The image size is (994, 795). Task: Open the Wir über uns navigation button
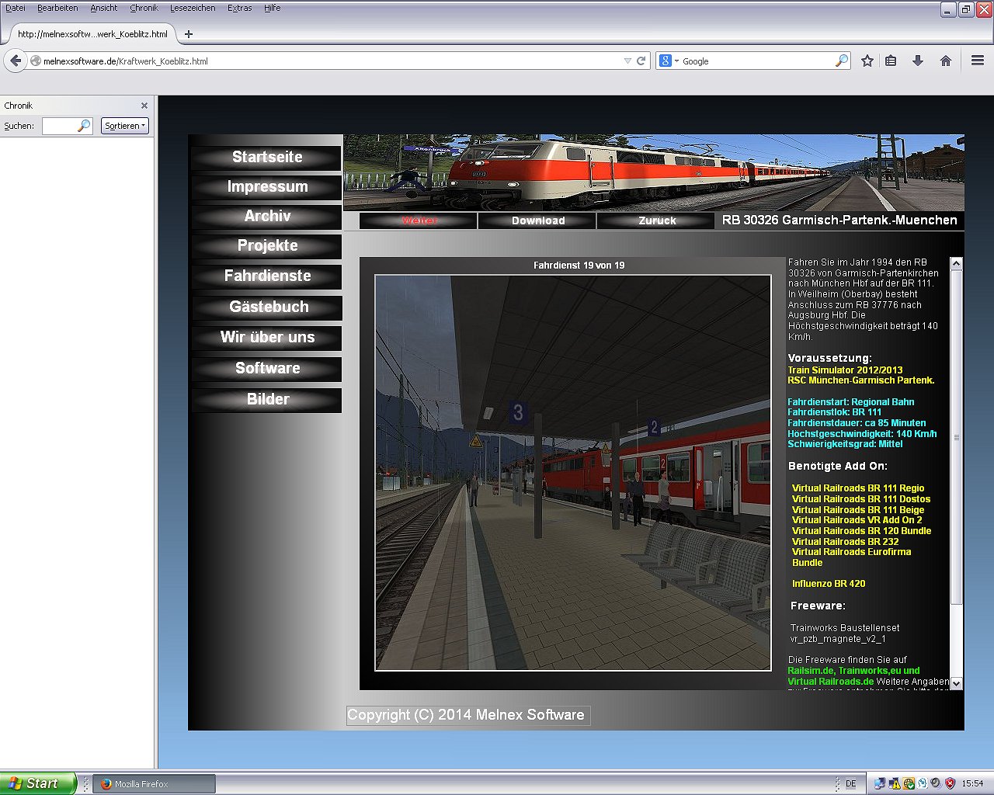click(x=267, y=337)
